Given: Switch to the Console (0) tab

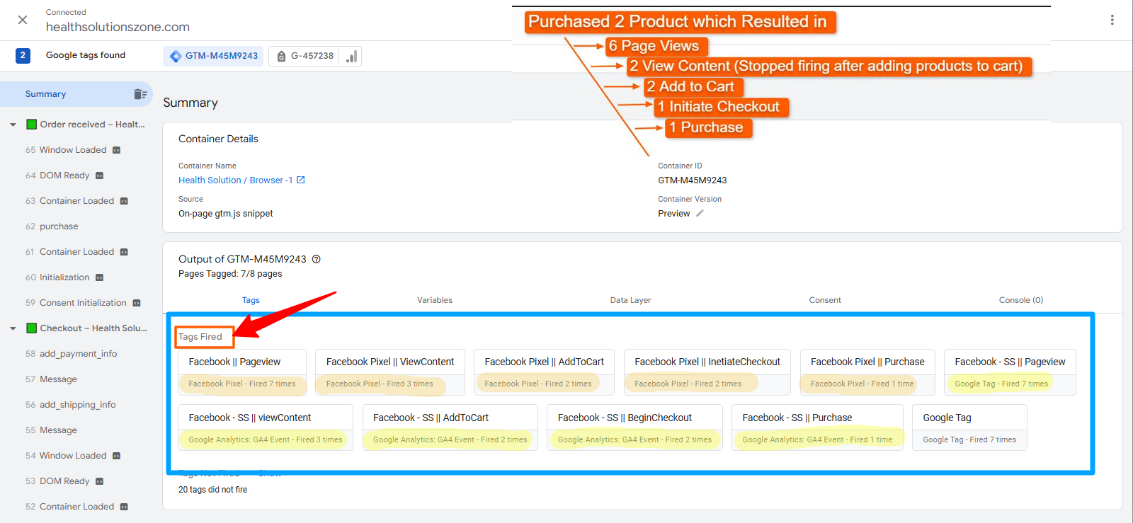Looking at the screenshot, I should click(x=1021, y=300).
